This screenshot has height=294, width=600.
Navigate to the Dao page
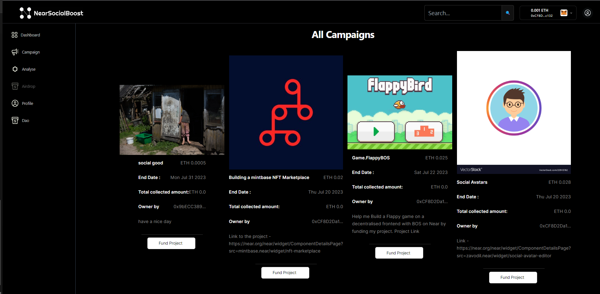(25, 120)
